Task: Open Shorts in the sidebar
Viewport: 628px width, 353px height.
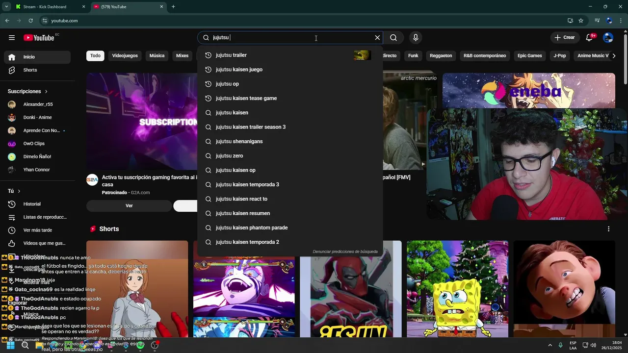Action: [x=37, y=70]
